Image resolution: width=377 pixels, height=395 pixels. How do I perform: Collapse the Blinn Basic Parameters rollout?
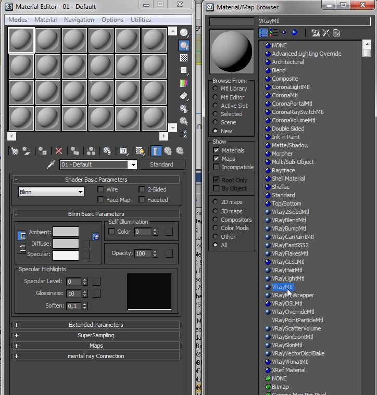96,214
